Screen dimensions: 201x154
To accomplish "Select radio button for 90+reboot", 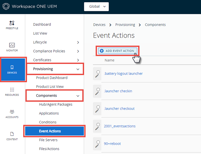I will pos(98,142).
